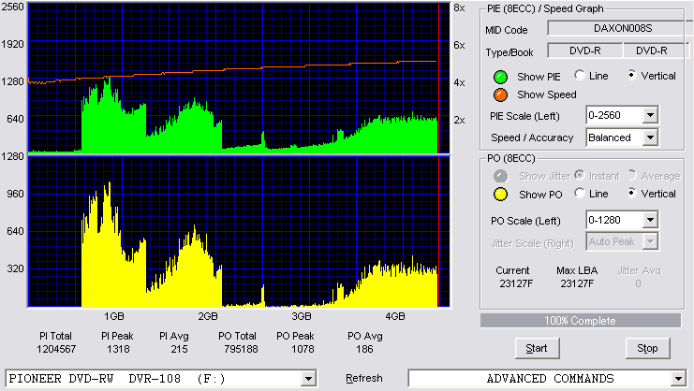Open the Jitter Scale Auto Peak dropdown
The height and width of the screenshot is (391, 694).
tap(650, 241)
